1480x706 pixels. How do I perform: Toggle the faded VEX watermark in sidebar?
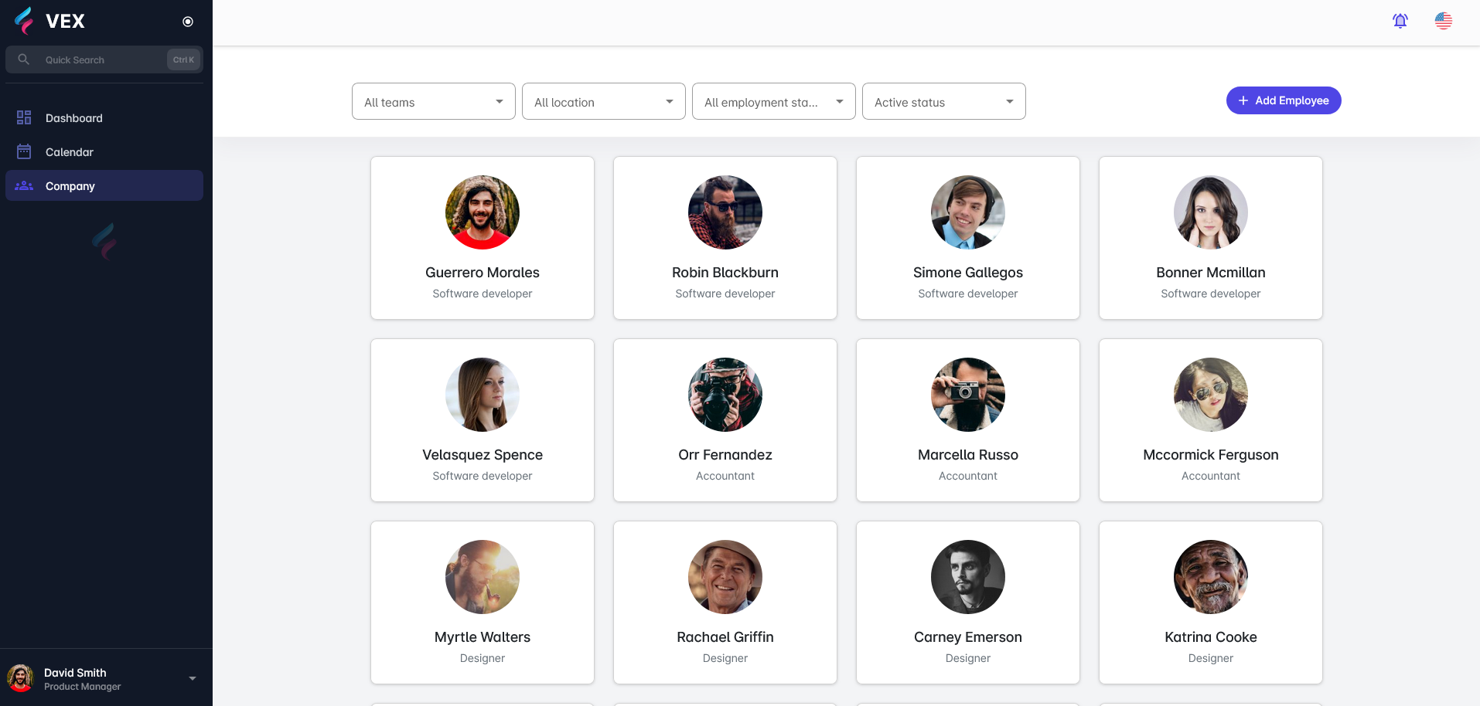coord(104,240)
